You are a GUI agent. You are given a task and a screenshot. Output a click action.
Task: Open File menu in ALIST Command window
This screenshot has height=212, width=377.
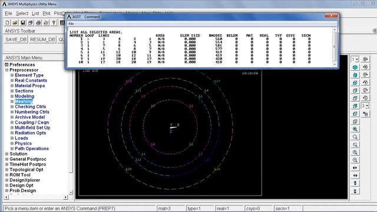point(71,24)
